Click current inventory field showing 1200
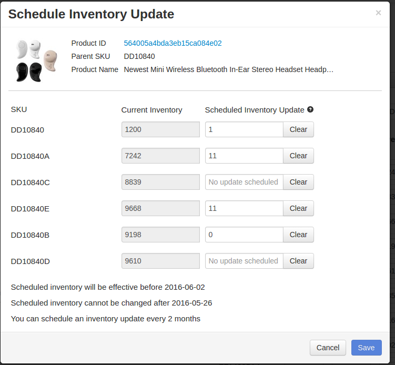 coord(160,129)
